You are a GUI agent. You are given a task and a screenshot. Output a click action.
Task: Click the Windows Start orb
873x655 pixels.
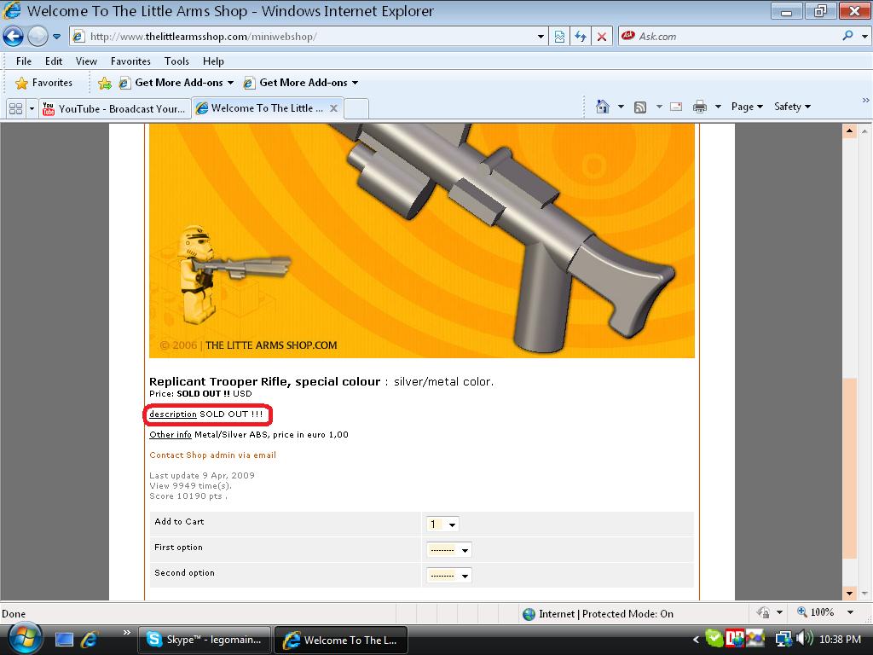pos(24,638)
